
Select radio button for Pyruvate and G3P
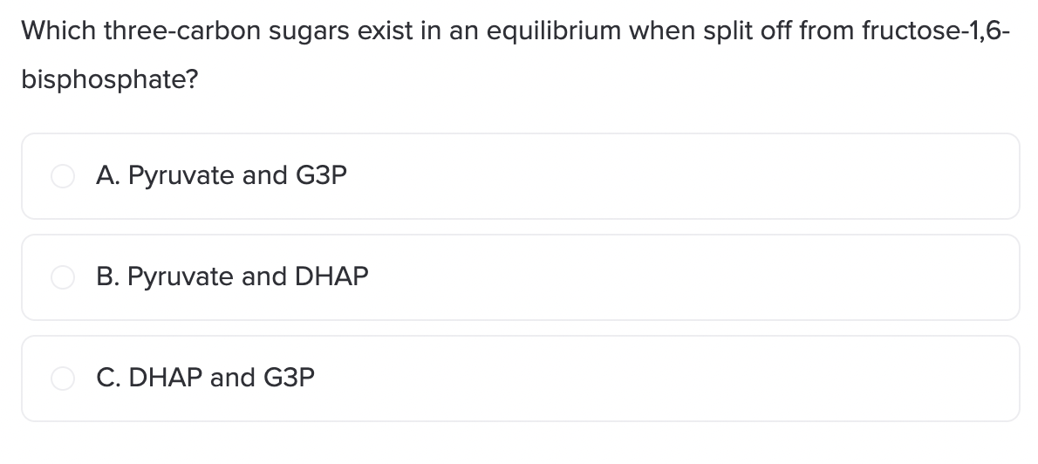[x=63, y=176]
